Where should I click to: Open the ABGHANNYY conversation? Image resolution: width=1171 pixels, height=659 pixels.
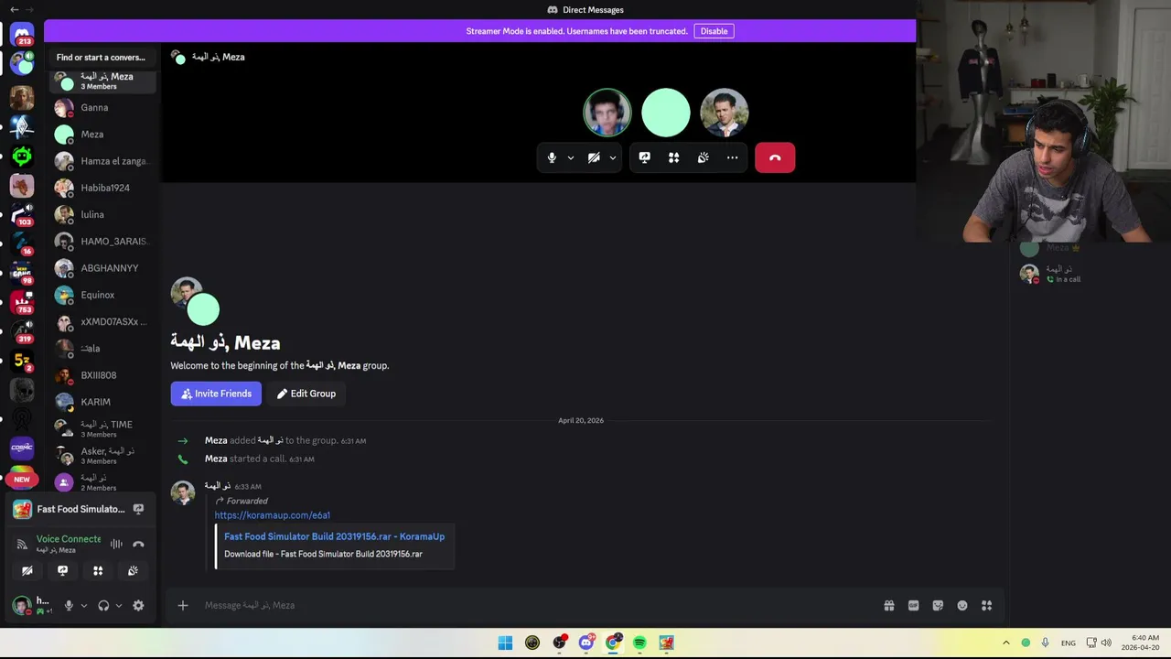coord(102,268)
